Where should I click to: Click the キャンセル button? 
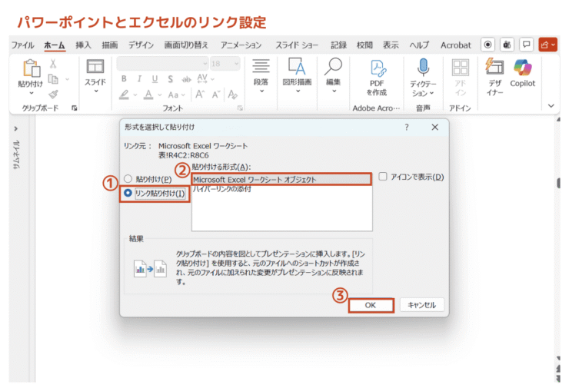[421, 305]
